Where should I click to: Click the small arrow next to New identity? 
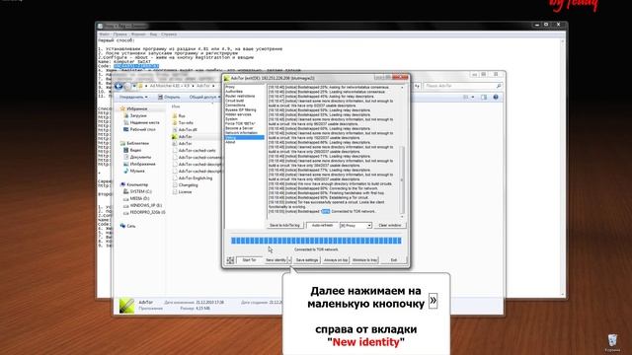[289, 260]
